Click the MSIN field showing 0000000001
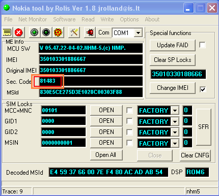The image size is (219, 196). pos(63,143)
